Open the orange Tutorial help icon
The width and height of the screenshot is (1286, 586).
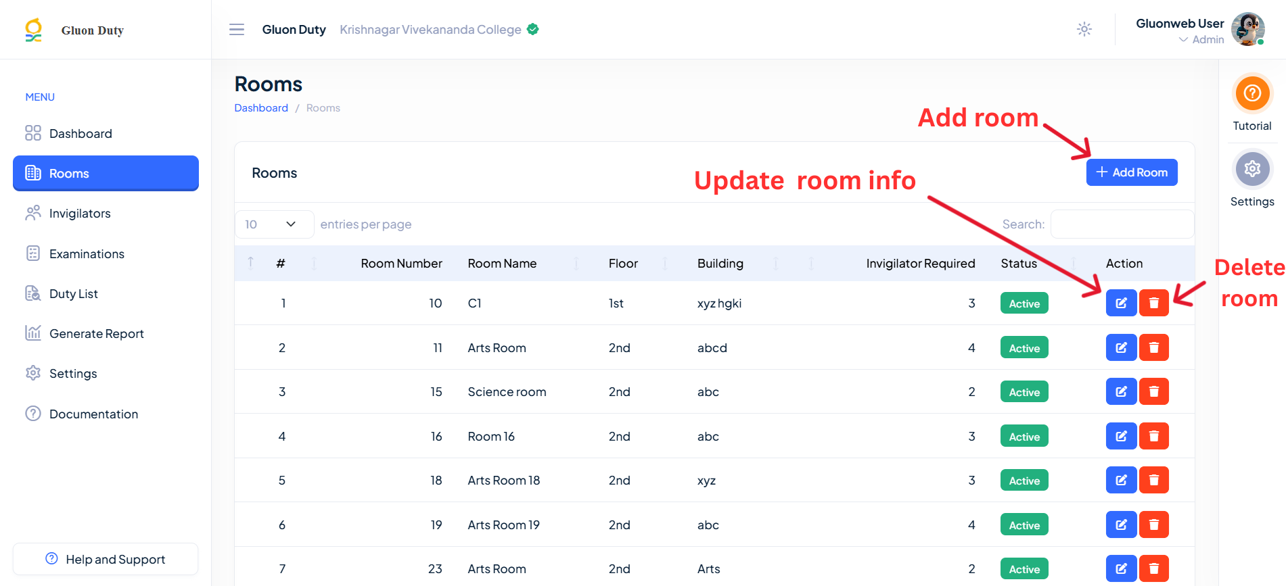[1252, 93]
